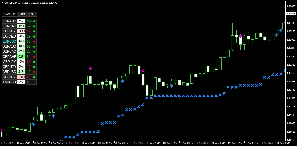Select the XAUUSD symbol label

coord(9,82)
